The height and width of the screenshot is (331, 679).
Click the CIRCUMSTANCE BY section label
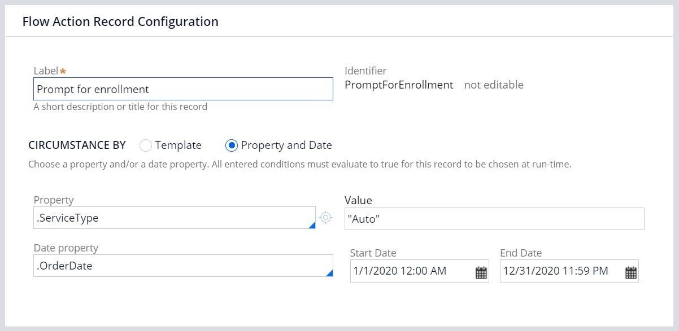coord(77,145)
